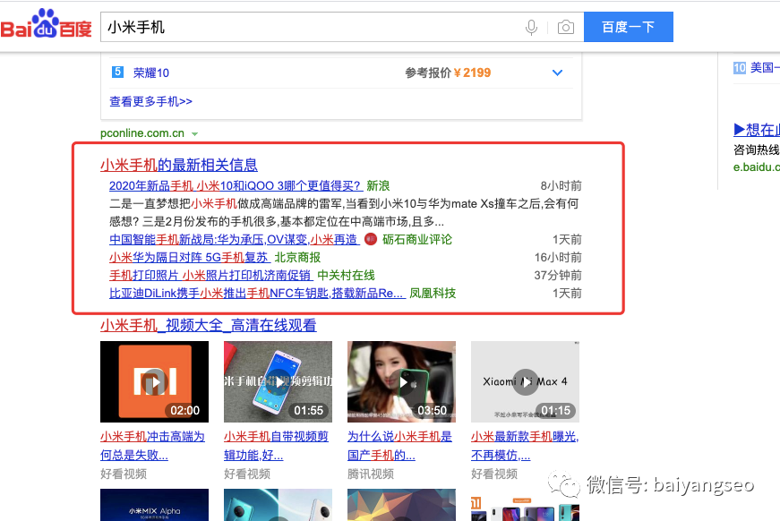Play the 01:55 video editing thumbnail
780x521 pixels.
pos(279,382)
